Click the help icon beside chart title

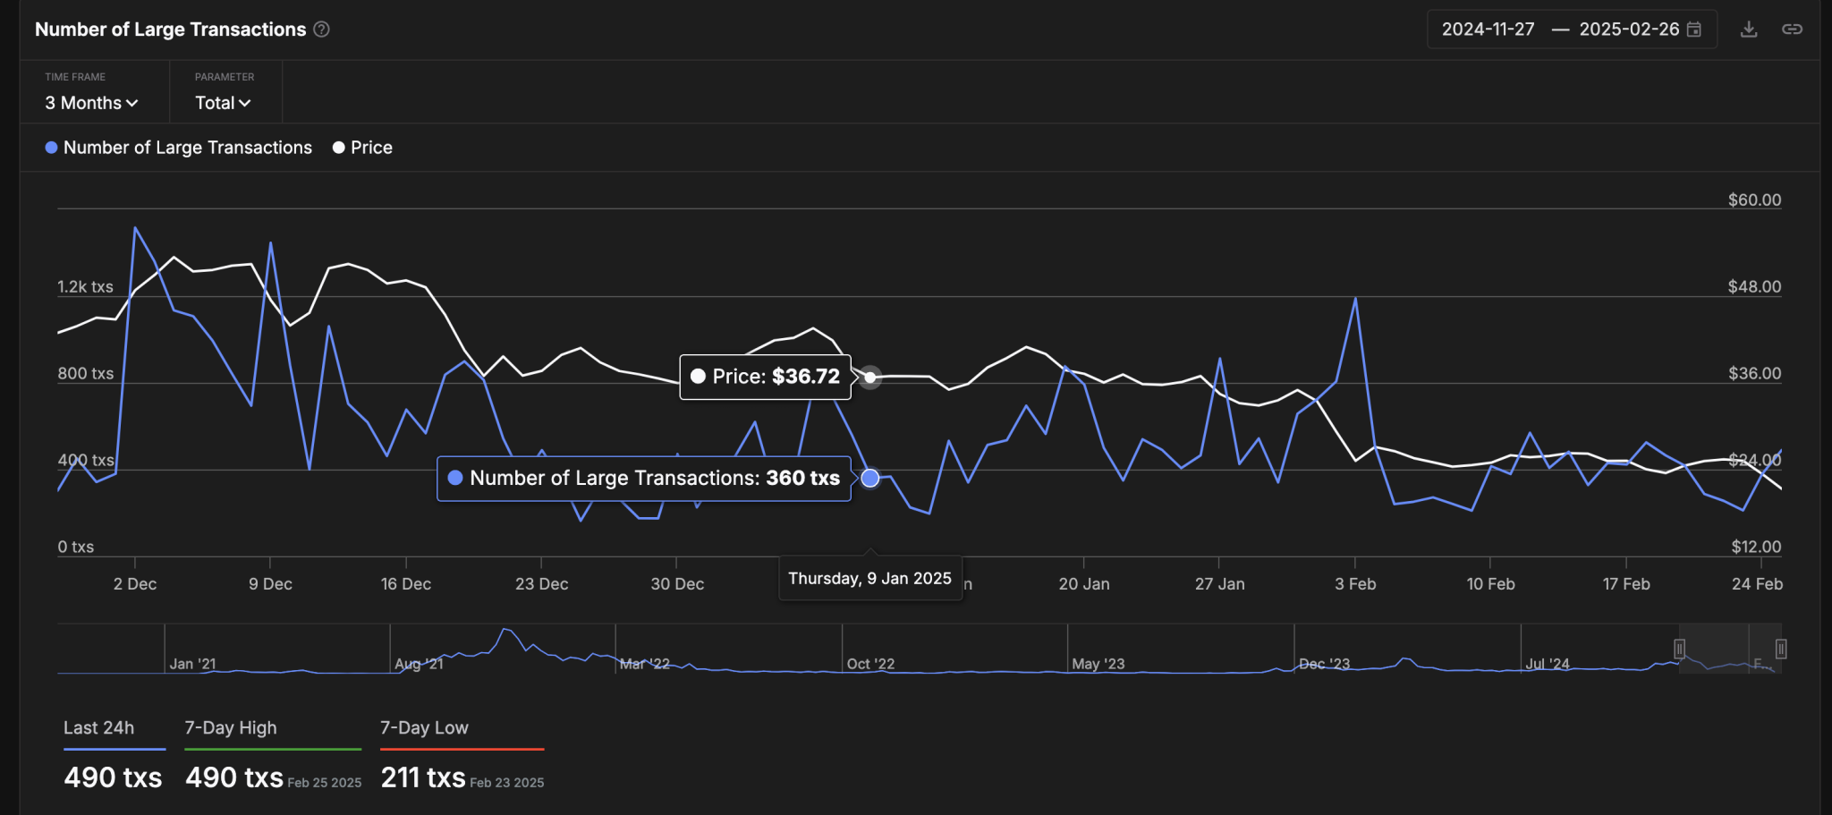(x=322, y=30)
